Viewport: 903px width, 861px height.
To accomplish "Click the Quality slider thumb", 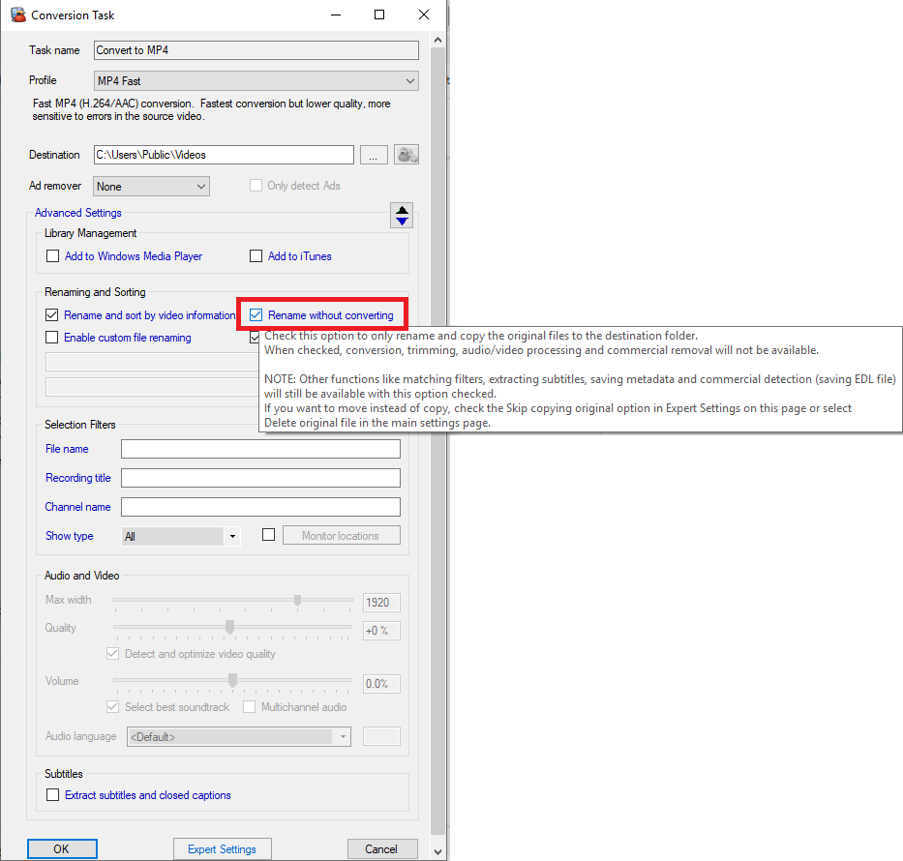I will pos(229,627).
